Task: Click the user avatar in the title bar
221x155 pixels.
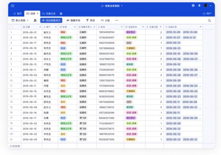Action: 206,6
